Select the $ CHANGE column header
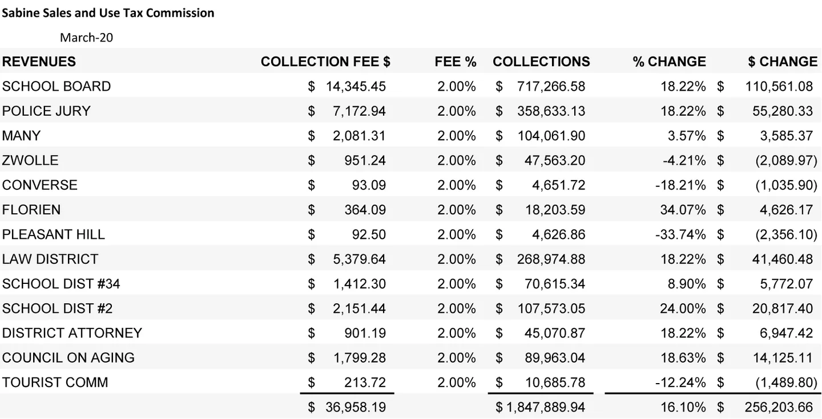Image resolution: width=822 pixels, height=419 pixels. click(783, 62)
